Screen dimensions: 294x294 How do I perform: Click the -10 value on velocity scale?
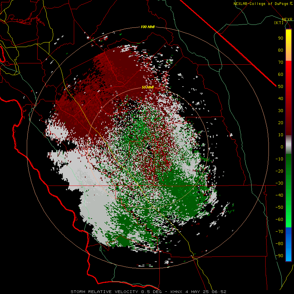click(279, 159)
